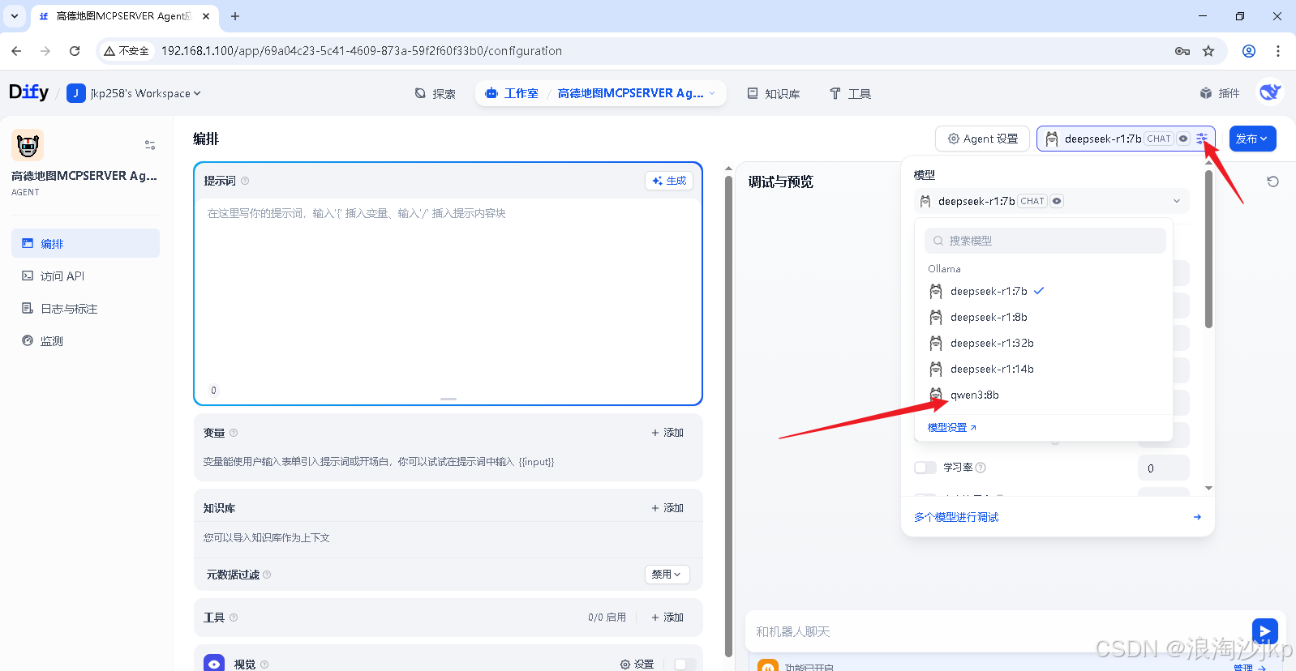Open the Knowledge base tab
Viewport: 1296px width, 671px height.
(774, 93)
